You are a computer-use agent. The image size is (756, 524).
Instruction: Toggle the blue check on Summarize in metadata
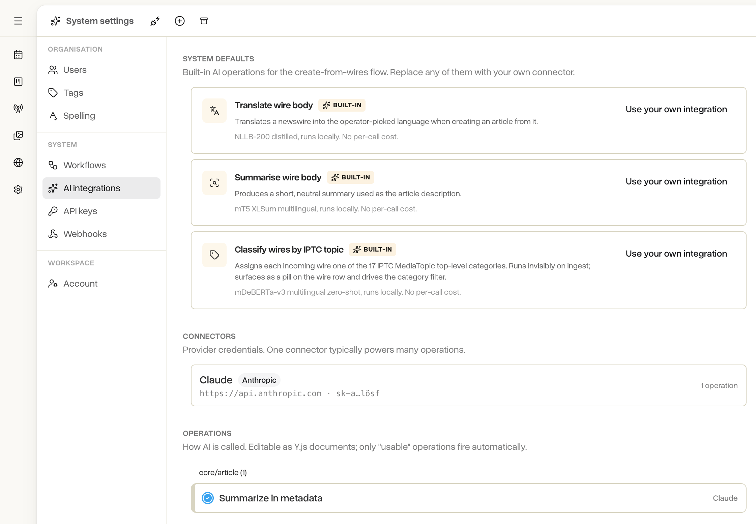208,498
